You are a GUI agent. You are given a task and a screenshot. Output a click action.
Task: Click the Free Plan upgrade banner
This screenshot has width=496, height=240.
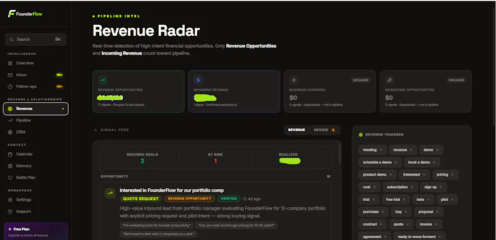coord(36,231)
